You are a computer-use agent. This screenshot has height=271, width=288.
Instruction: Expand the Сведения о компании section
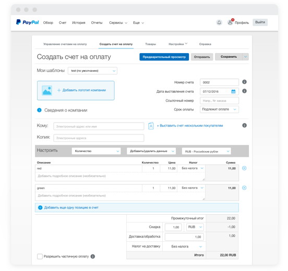coord(39,110)
